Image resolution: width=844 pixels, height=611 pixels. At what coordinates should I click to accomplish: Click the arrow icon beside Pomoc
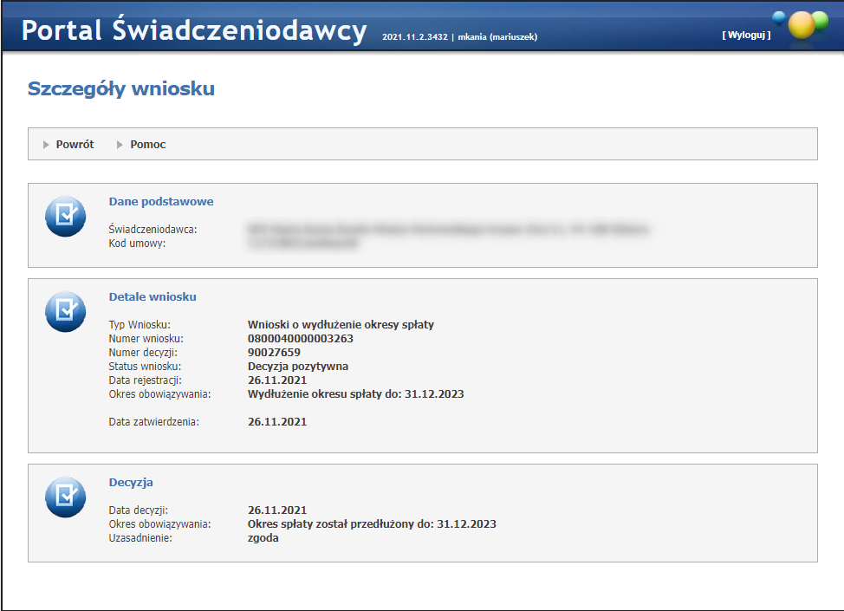[120, 145]
